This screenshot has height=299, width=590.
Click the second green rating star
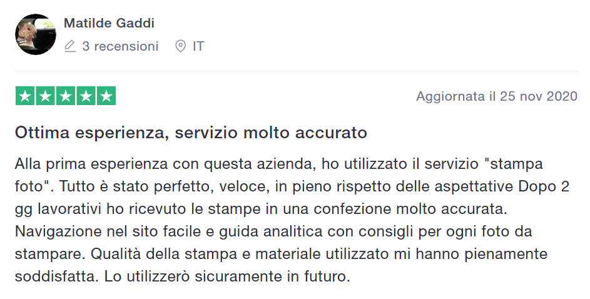click(x=45, y=96)
